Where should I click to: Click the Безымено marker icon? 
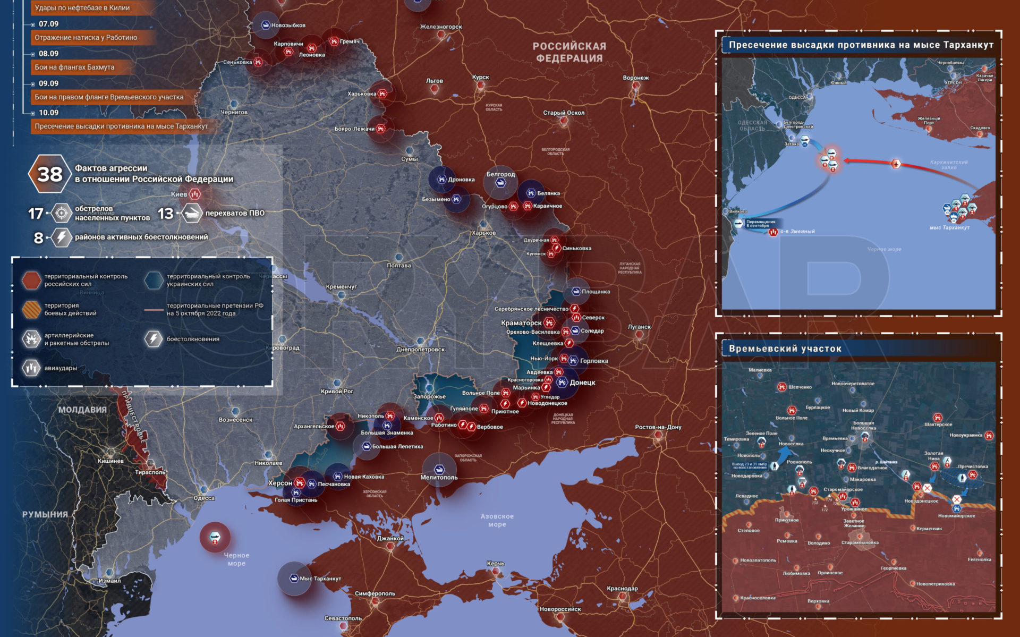(x=456, y=199)
